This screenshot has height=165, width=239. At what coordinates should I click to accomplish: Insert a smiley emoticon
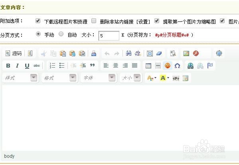coord(168,66)
